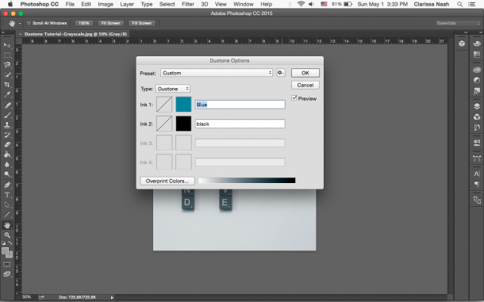Viewport: 484px width, 302px height.
Task: Select the Paint Bucket tool
Action: [x=7, y=155]
